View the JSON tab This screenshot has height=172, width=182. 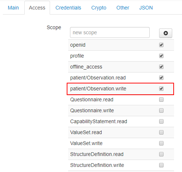146,8
